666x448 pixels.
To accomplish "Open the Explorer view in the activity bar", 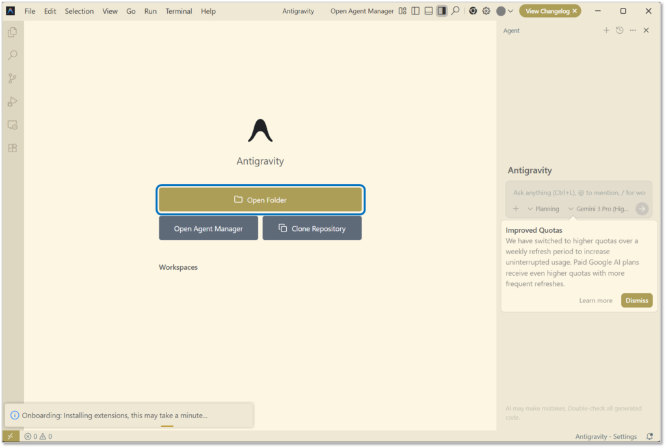I will click(12, 33).
